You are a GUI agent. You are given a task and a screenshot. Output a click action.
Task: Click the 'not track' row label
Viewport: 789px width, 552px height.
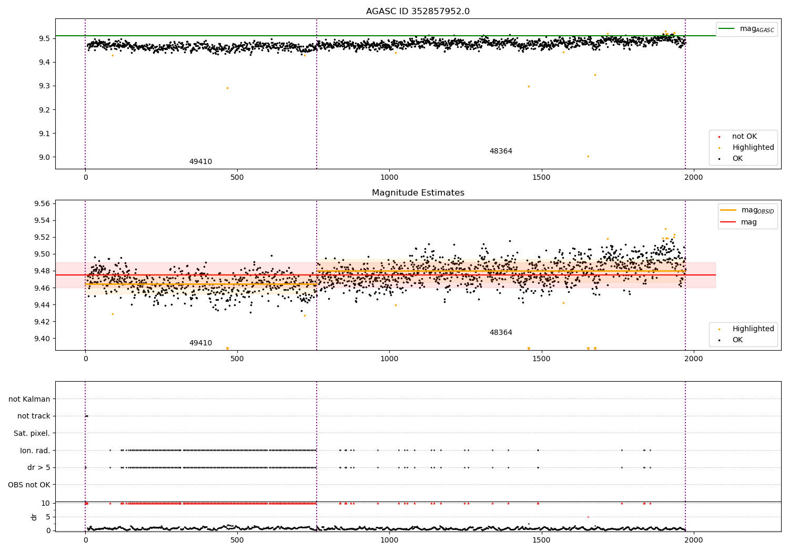coord(34,416)
